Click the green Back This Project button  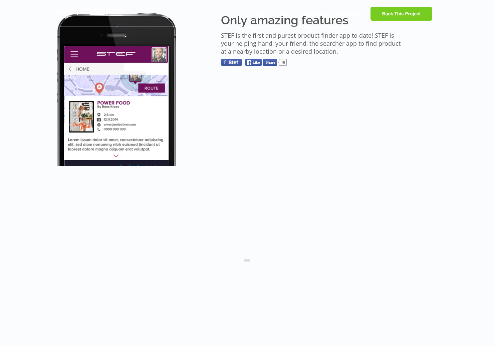point(401,14)
